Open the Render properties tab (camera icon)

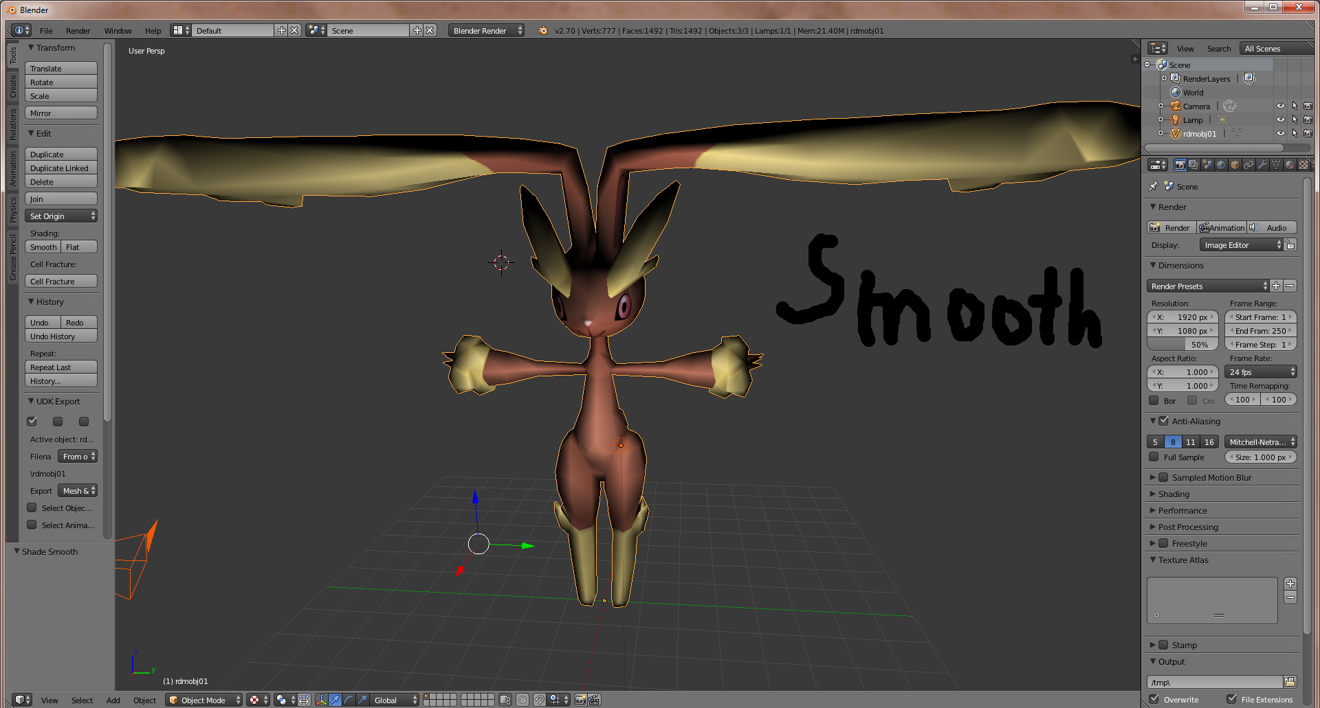[x=1180, y=165]
